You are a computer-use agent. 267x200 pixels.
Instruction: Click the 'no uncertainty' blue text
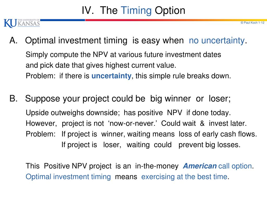[x=217, y=41]
